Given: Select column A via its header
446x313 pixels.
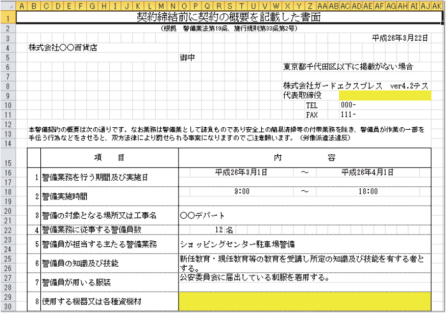Looking at the screenshot, I should [x=21, y=6].
